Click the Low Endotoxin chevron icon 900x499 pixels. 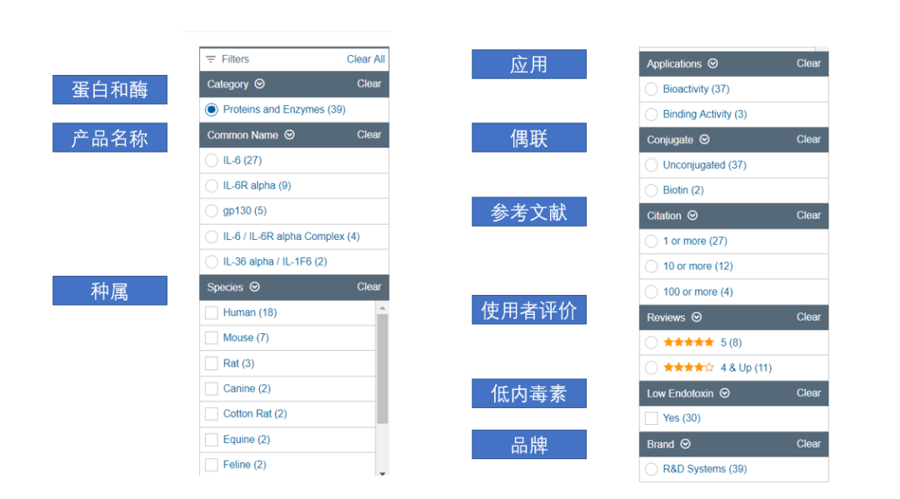click(x=724, y=393)
